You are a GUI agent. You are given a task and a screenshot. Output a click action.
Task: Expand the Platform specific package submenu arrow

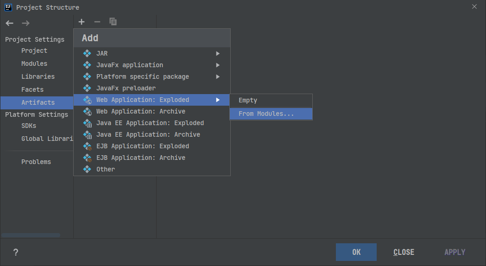218,76
